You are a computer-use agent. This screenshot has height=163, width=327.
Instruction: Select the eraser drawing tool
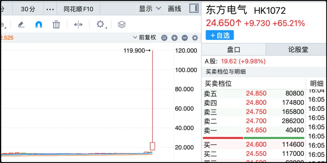pos(21,24)
